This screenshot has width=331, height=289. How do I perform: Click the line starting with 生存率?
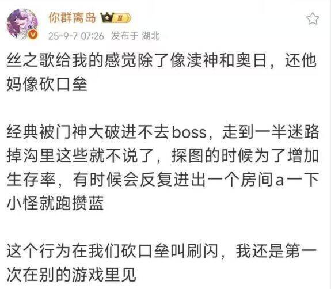pyautogui.click(x=163, y=180)
